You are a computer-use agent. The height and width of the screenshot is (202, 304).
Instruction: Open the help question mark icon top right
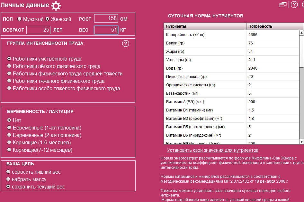pos(294,5)
